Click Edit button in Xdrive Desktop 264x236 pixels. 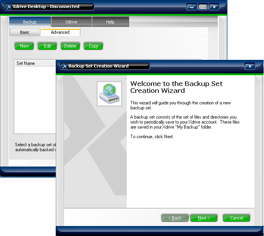click(x=47, y=46)
